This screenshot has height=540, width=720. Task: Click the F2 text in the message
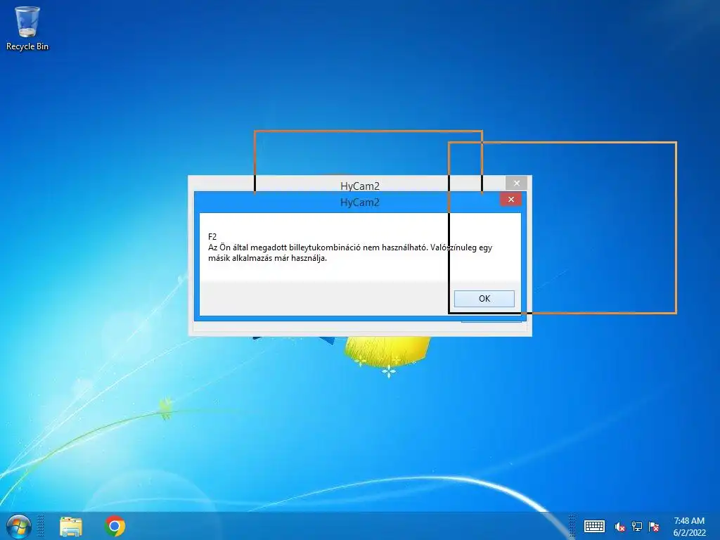tap(212, 236)
